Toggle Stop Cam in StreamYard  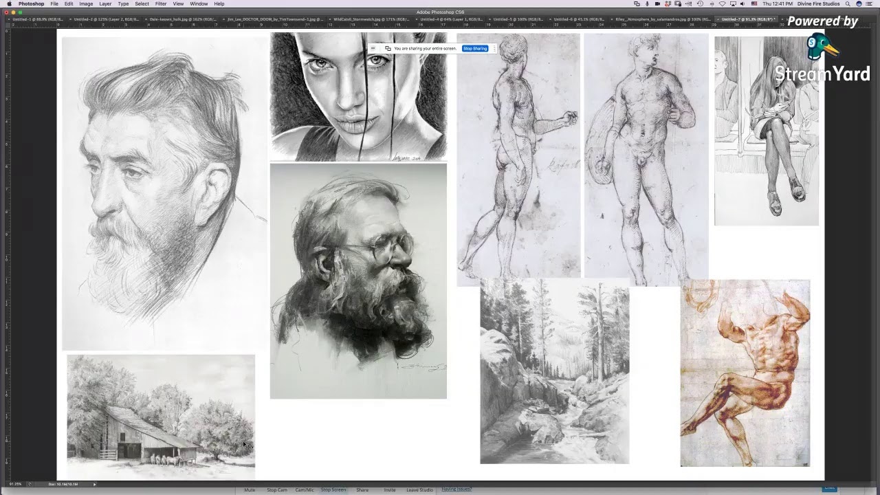click(277, 489)
